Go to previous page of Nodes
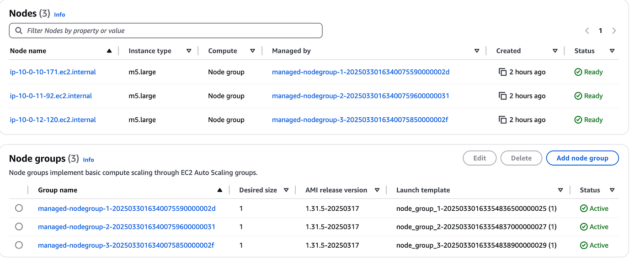 pos(587,31)
